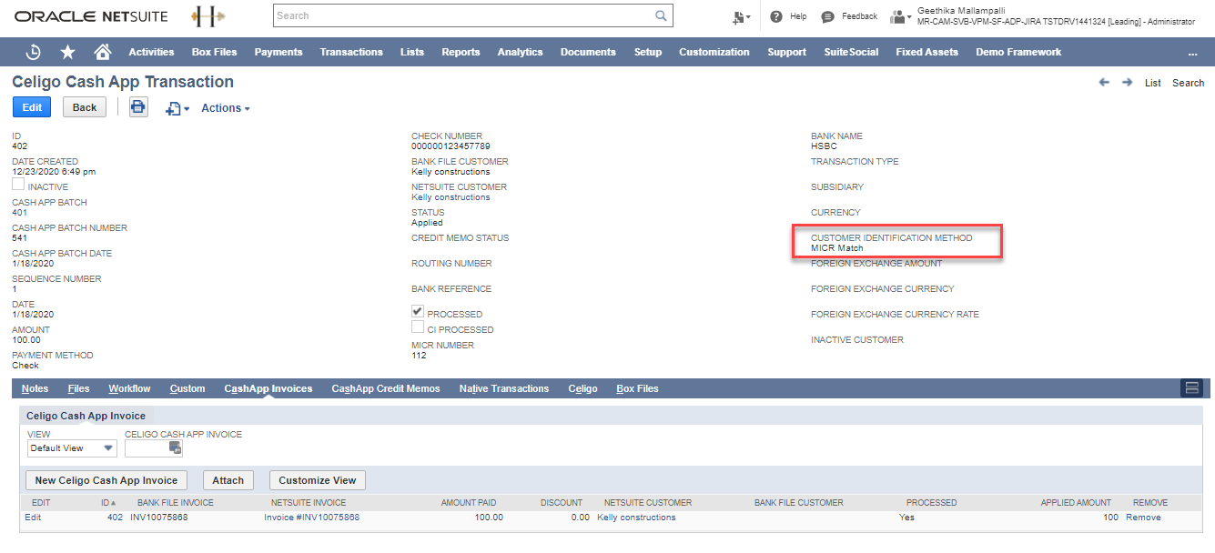Open the Default View dropdown
Image resolution: width=1215 pixels, height=553 pixels.
[x=72, y=447]
